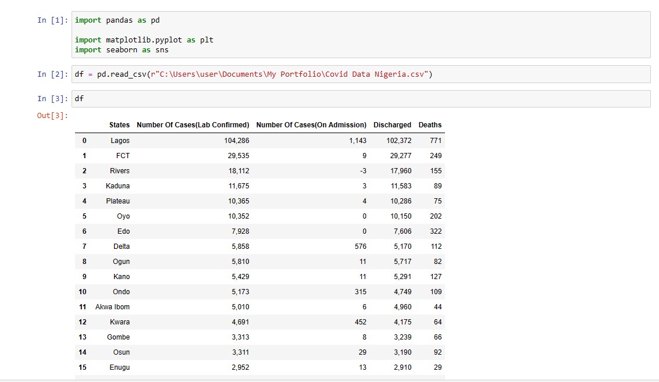This screenshot has width=659, height=382.
Task: Click the 127 deaths value
Action: [436, 277]
